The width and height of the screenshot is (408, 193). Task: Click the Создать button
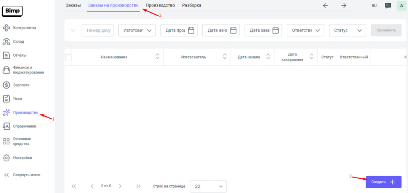(x=384, y=182)
